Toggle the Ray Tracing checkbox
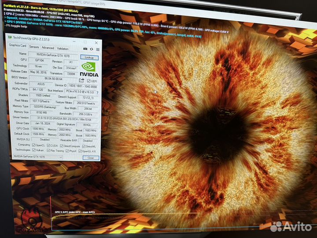 coord(49,151)
